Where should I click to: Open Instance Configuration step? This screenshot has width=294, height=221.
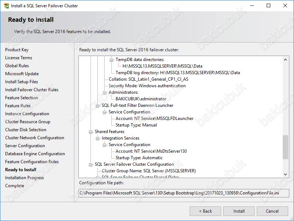(27, 114)
